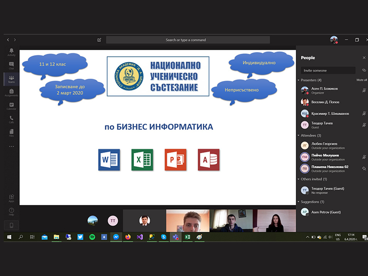This screenshot has height=276, width=368.
Task: Select suggested Asen Petrov (Guest)
Action: pos(332,212)
